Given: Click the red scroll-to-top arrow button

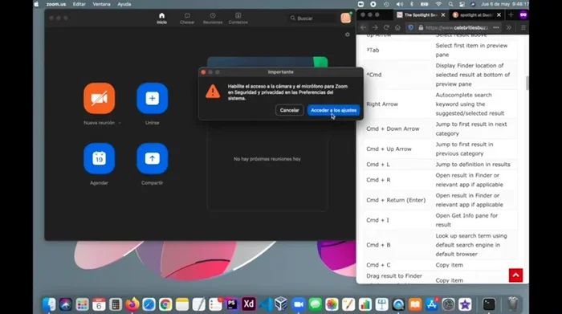Looking at the screenshot, I should (515, 275).
